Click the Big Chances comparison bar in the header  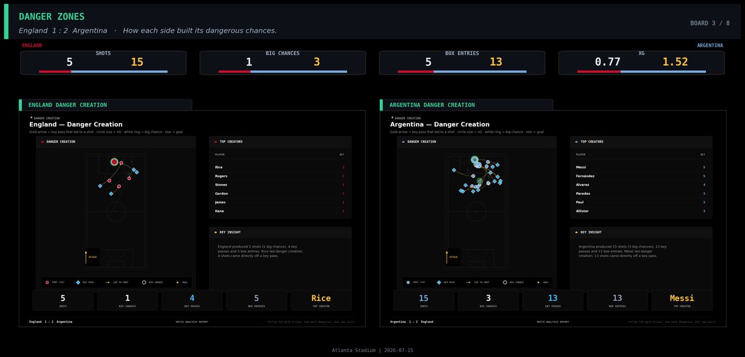coord(282,72)
